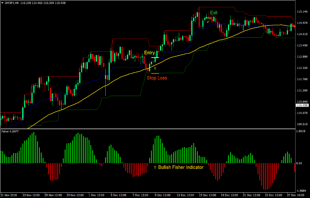Click the green Exit label
Viewport: 310px width, 198px height.
click(214, 13)
